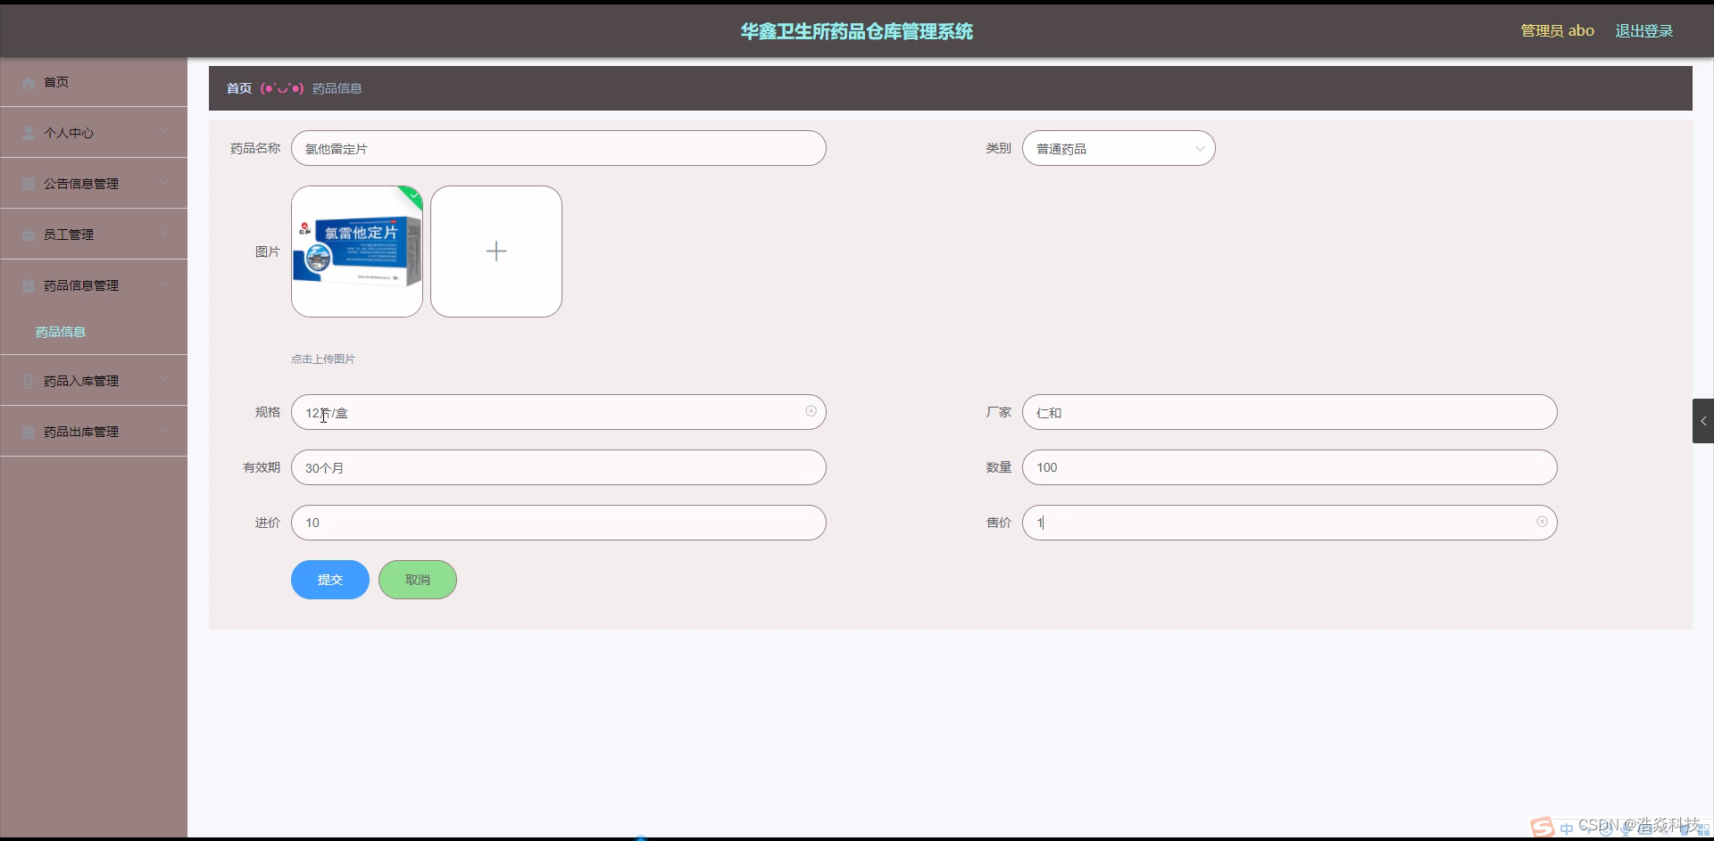Viewport: 1714px width, 841px height.
Task: Click the 个人中心 user icon
Action: coord(27,133)
